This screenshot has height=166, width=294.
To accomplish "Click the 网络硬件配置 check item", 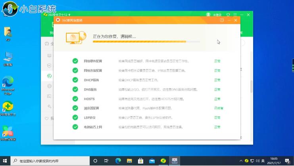I will (93, 61).
